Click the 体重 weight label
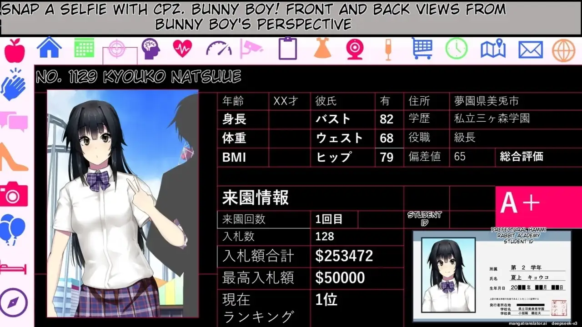Viewport: 582px width, 327px height. pyautogui.click(x=234, y=138)
